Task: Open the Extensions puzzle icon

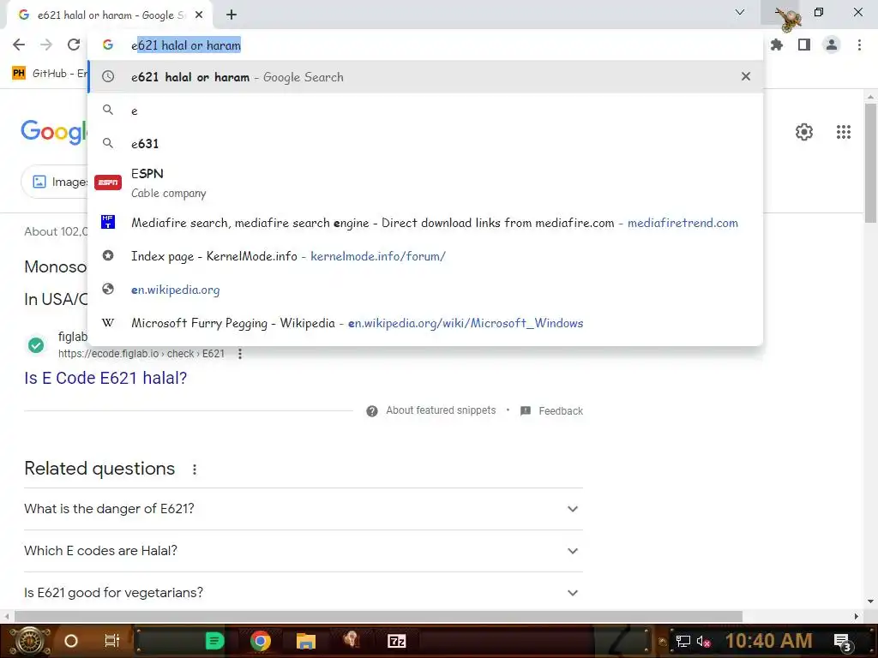Action: pyautogui.click(x=777, y=45)
